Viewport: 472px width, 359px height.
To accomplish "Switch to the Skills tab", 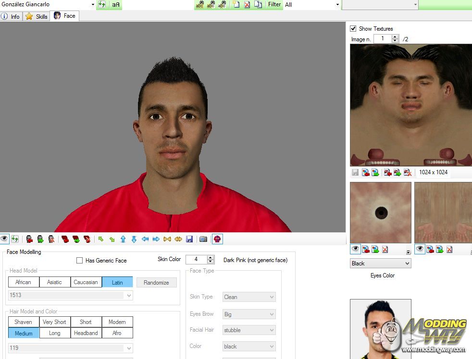I will [x=37, y=16].
